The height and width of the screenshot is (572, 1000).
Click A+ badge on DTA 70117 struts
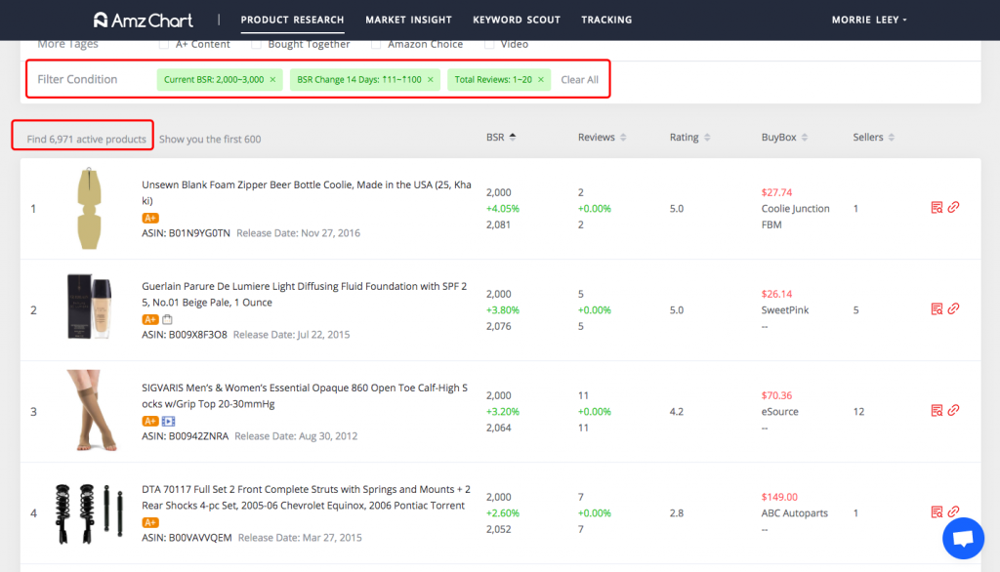[x=149, y=522]
